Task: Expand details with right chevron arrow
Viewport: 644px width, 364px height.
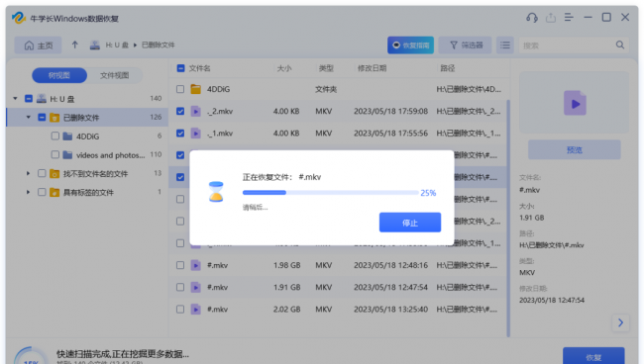Action: click(620, 322)
